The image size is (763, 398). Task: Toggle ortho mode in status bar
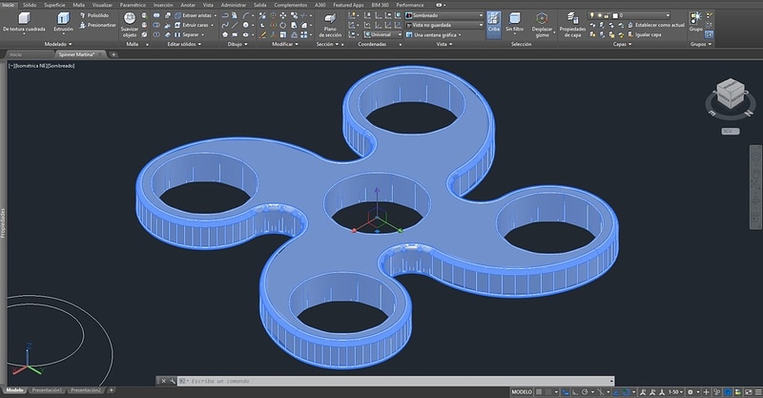(575, 391)
